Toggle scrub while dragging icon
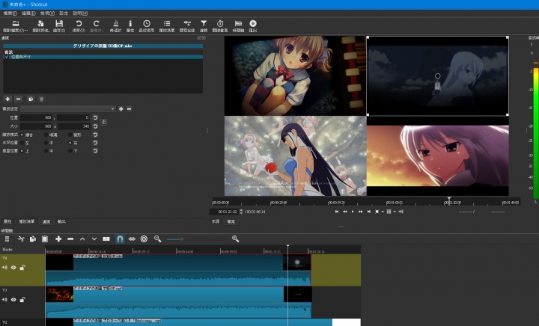This screenshot has height=326, width=539. (132, 239)
